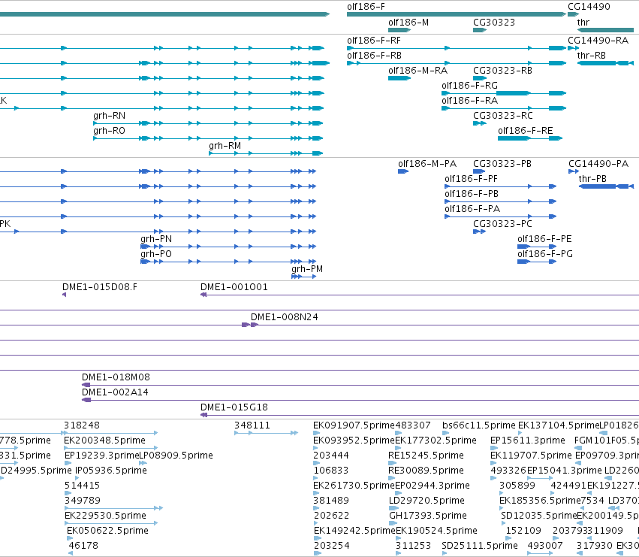Select EST feature 514415
This screenshot has height=557, width=639.
click(83, 486)
